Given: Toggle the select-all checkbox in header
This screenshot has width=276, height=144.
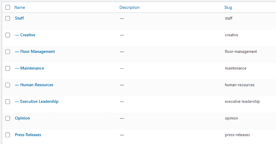Looking at the screenshot, I should (8, 7).
